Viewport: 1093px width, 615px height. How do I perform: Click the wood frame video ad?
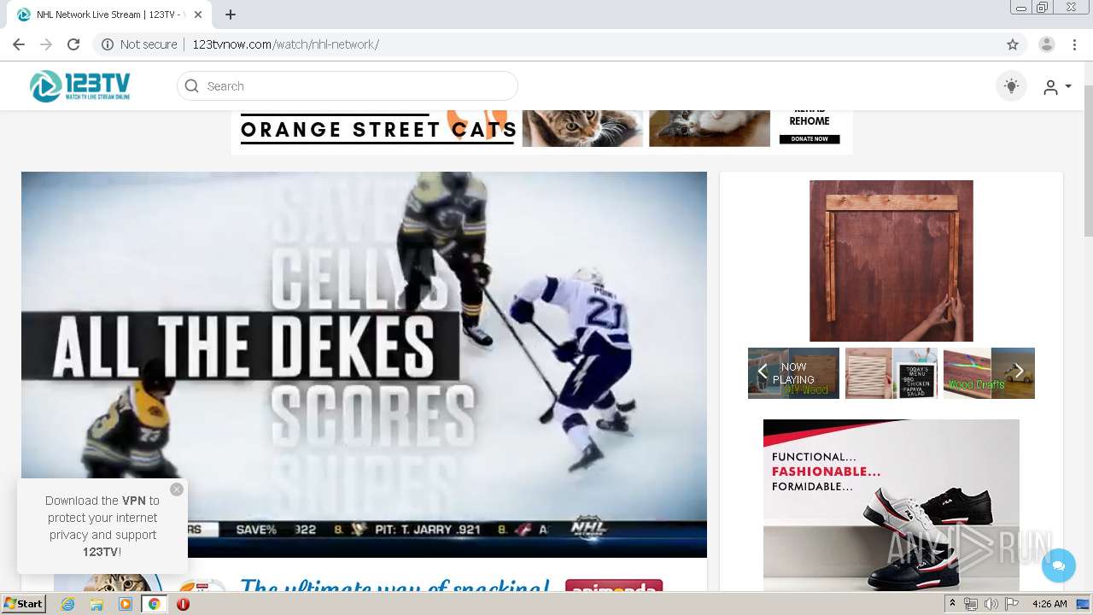(x=891, y=261)
